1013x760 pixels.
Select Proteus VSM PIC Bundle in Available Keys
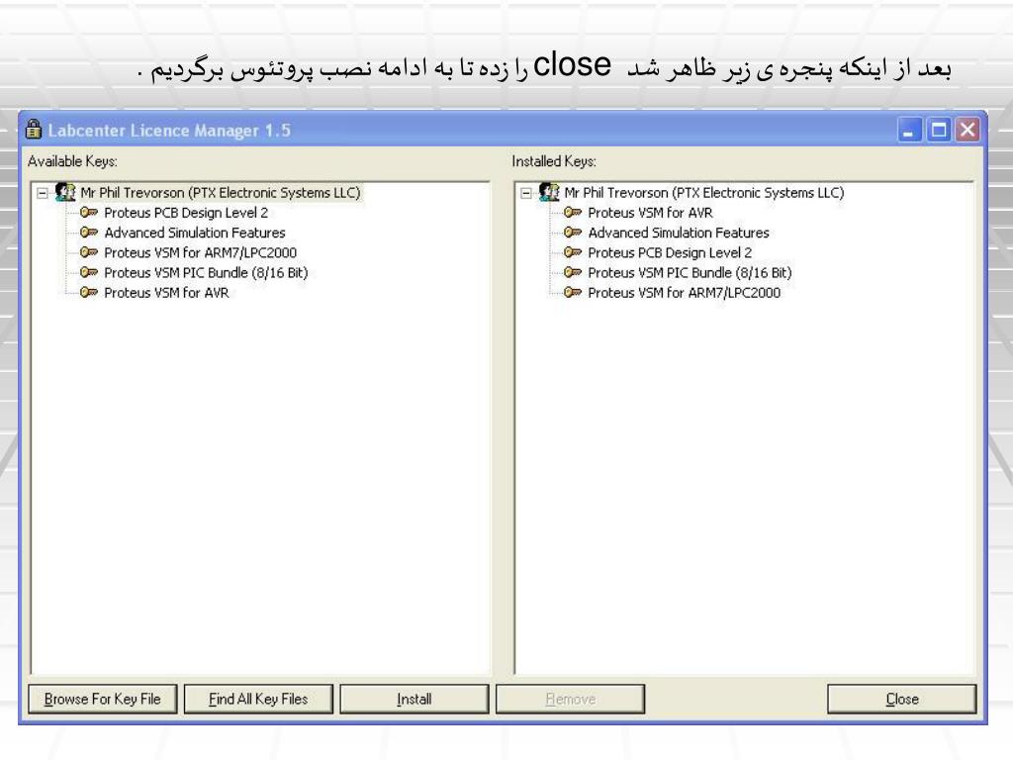pyautogui.click(x=206, y=273)
